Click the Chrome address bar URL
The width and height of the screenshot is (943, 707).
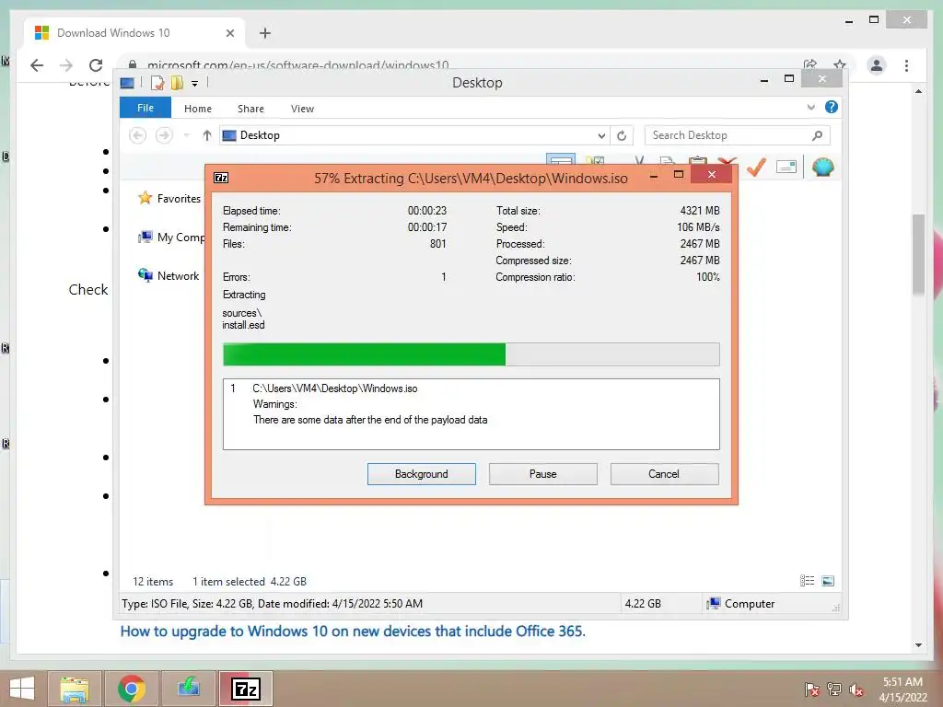tap(297, 65)
